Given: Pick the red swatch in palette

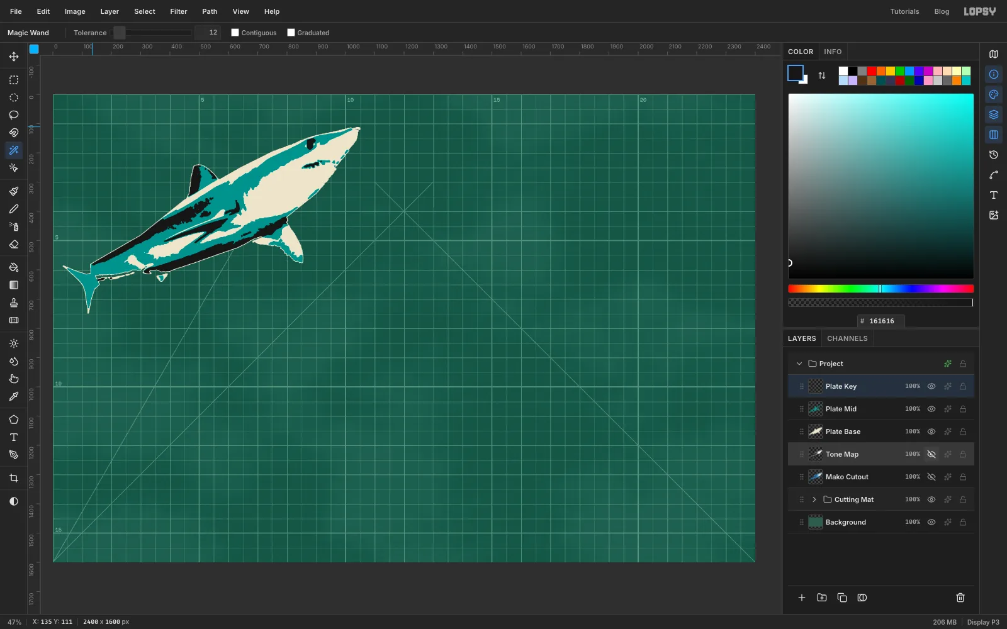Looking at the screenshot, I should [x=872, y=71].
